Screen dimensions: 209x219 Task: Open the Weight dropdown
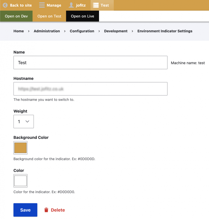[x=24, y=122]
